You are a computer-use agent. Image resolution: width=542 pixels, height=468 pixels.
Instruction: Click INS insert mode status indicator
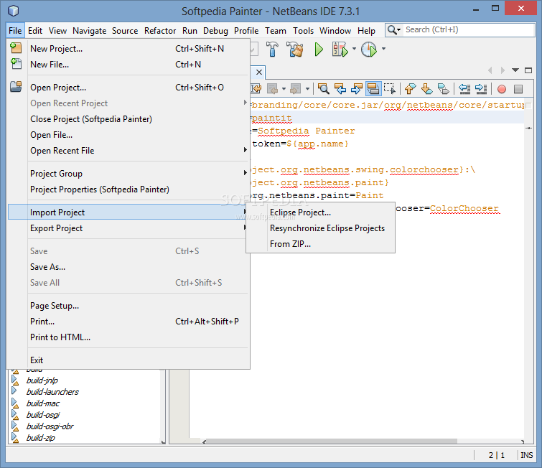(x=526, y=455)
